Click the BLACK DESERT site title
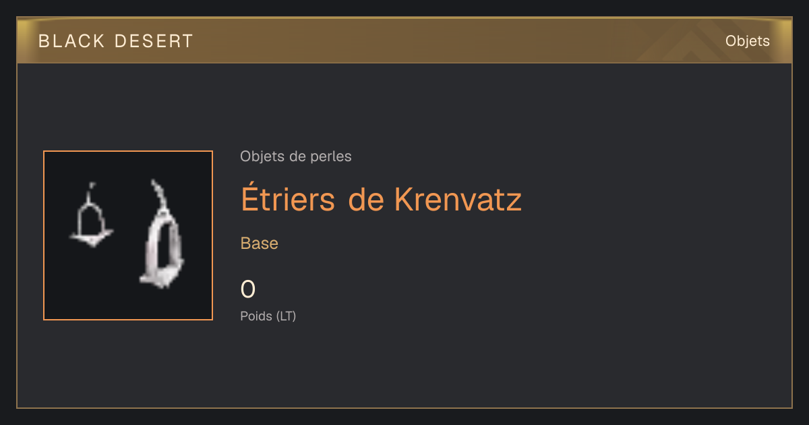This screenshot has width=809, height=425. click(116, 41)
